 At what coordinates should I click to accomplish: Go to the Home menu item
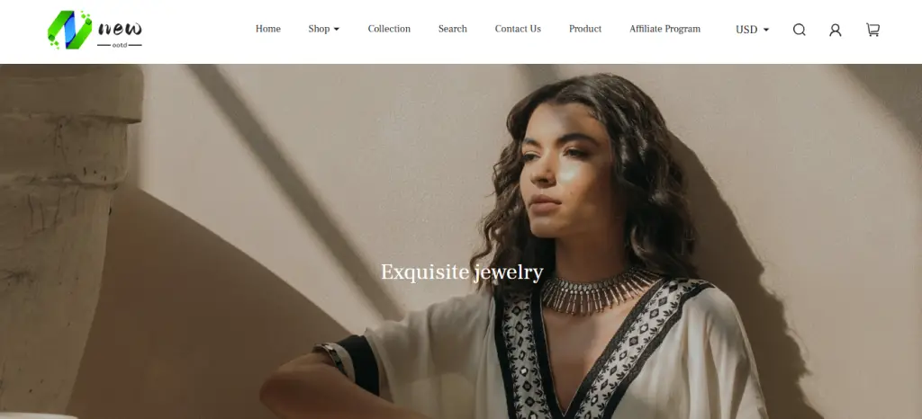pos(267,29)
